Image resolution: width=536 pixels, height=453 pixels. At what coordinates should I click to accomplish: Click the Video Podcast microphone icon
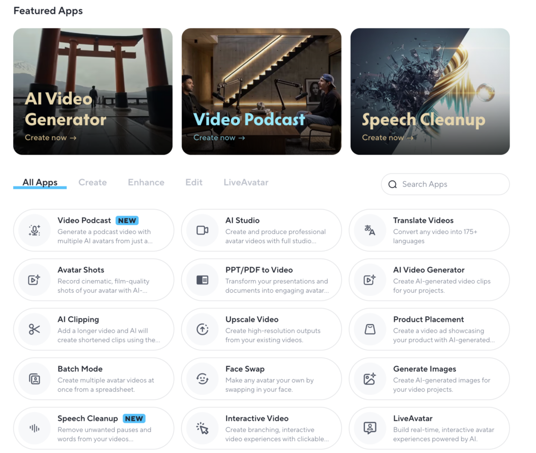point(35,230)
